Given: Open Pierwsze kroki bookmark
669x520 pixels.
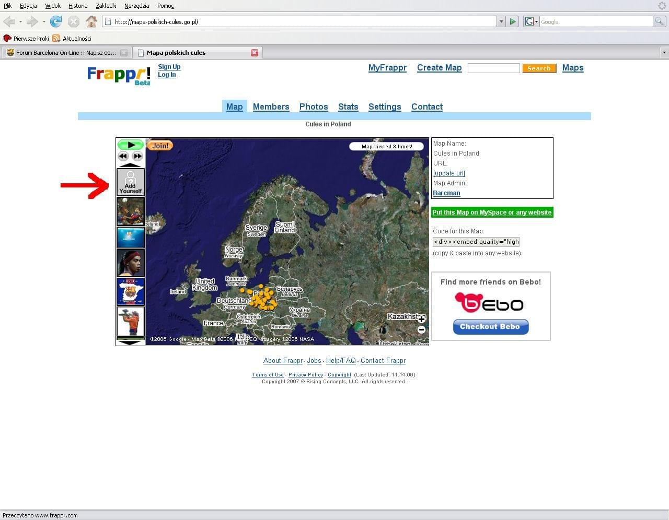Looking at the screenshot, I should tap(26, 39).
